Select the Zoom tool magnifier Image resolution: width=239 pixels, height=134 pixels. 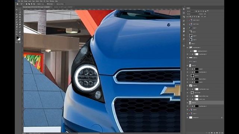click(16, 34)
